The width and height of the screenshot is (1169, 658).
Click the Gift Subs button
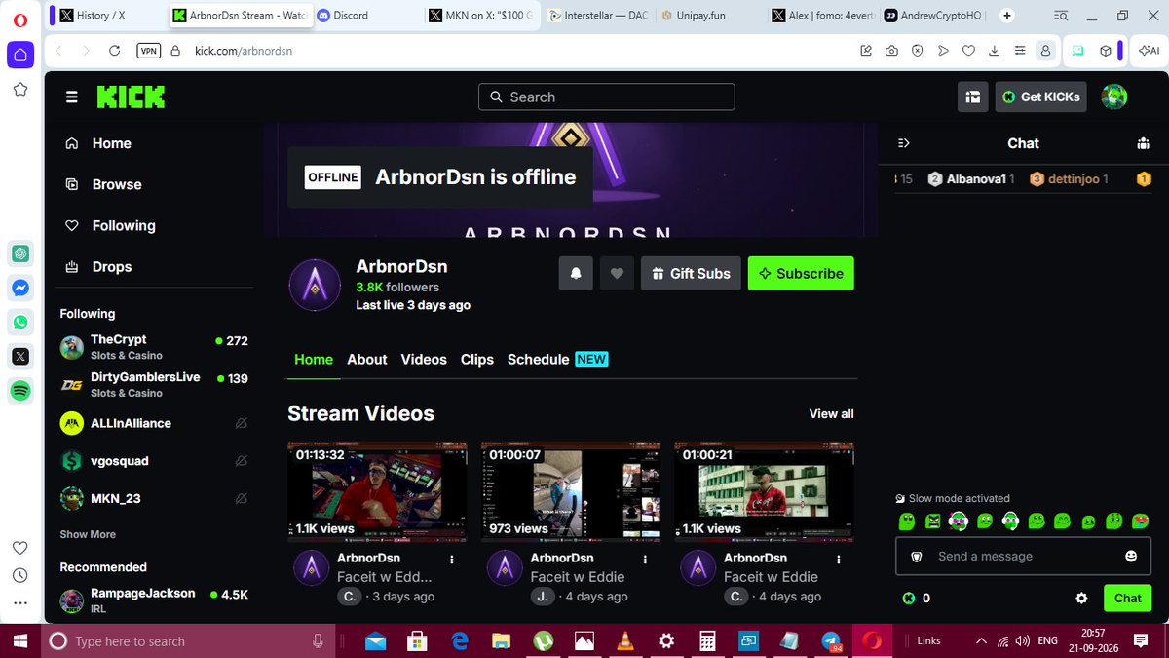pos(691,274)
